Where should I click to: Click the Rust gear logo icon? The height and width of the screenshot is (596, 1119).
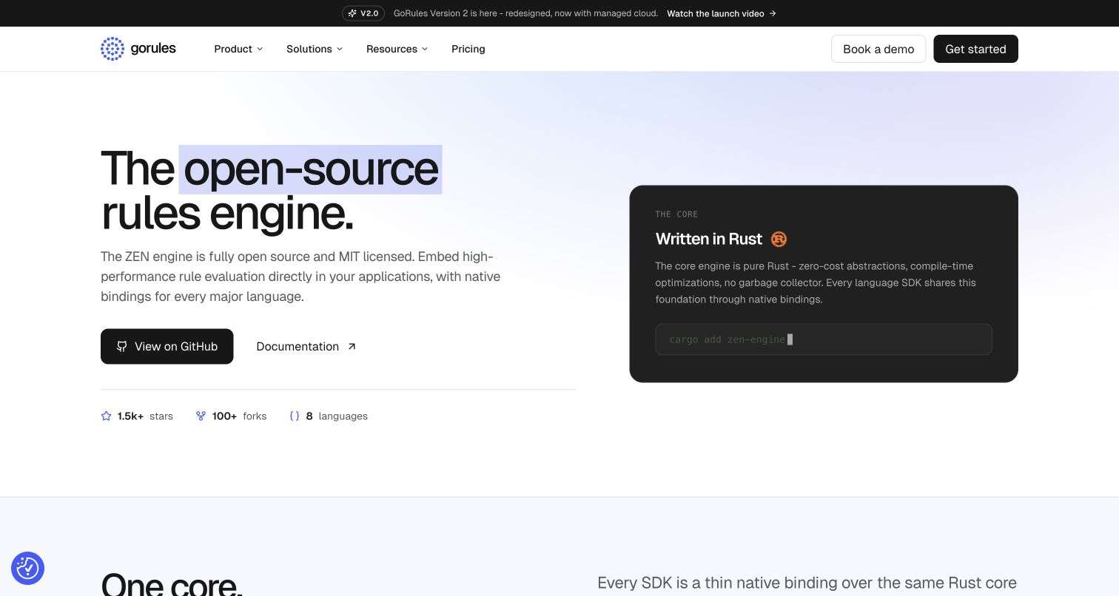pos(779,239)
